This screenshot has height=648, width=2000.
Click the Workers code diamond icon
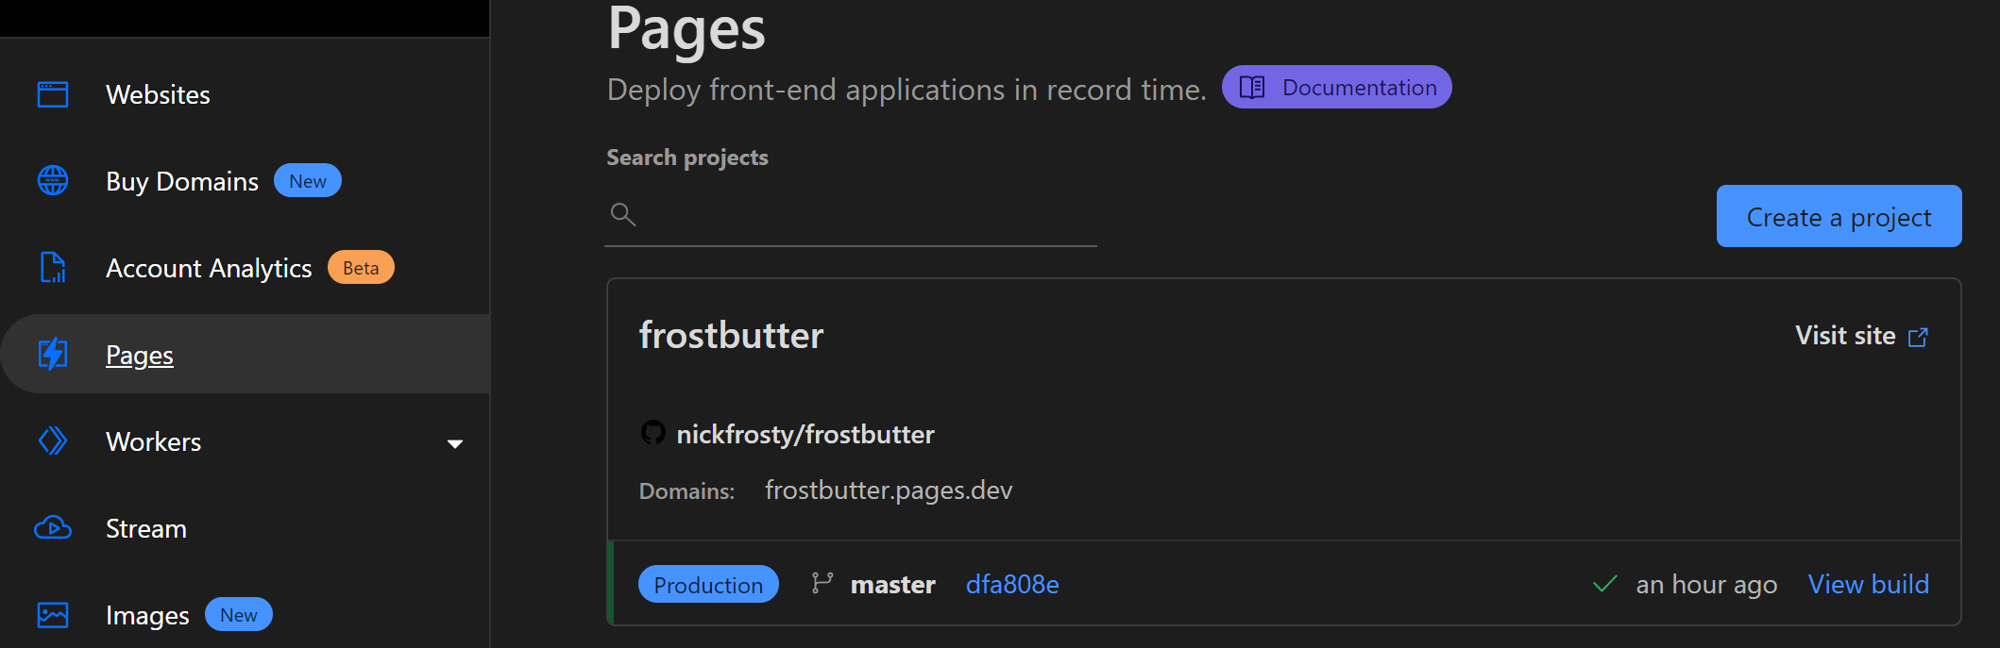tap(53, 440)
